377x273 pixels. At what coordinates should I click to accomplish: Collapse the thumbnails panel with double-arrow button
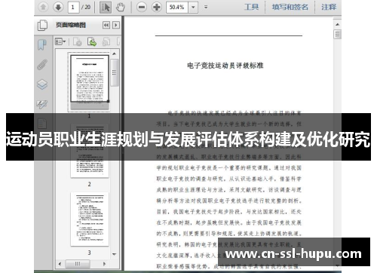tap(106, 25)
